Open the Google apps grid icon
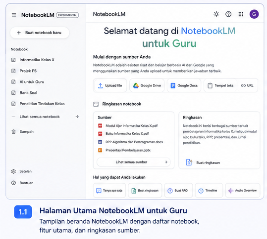This screenshot has height=239, width=267. [241, 14]
